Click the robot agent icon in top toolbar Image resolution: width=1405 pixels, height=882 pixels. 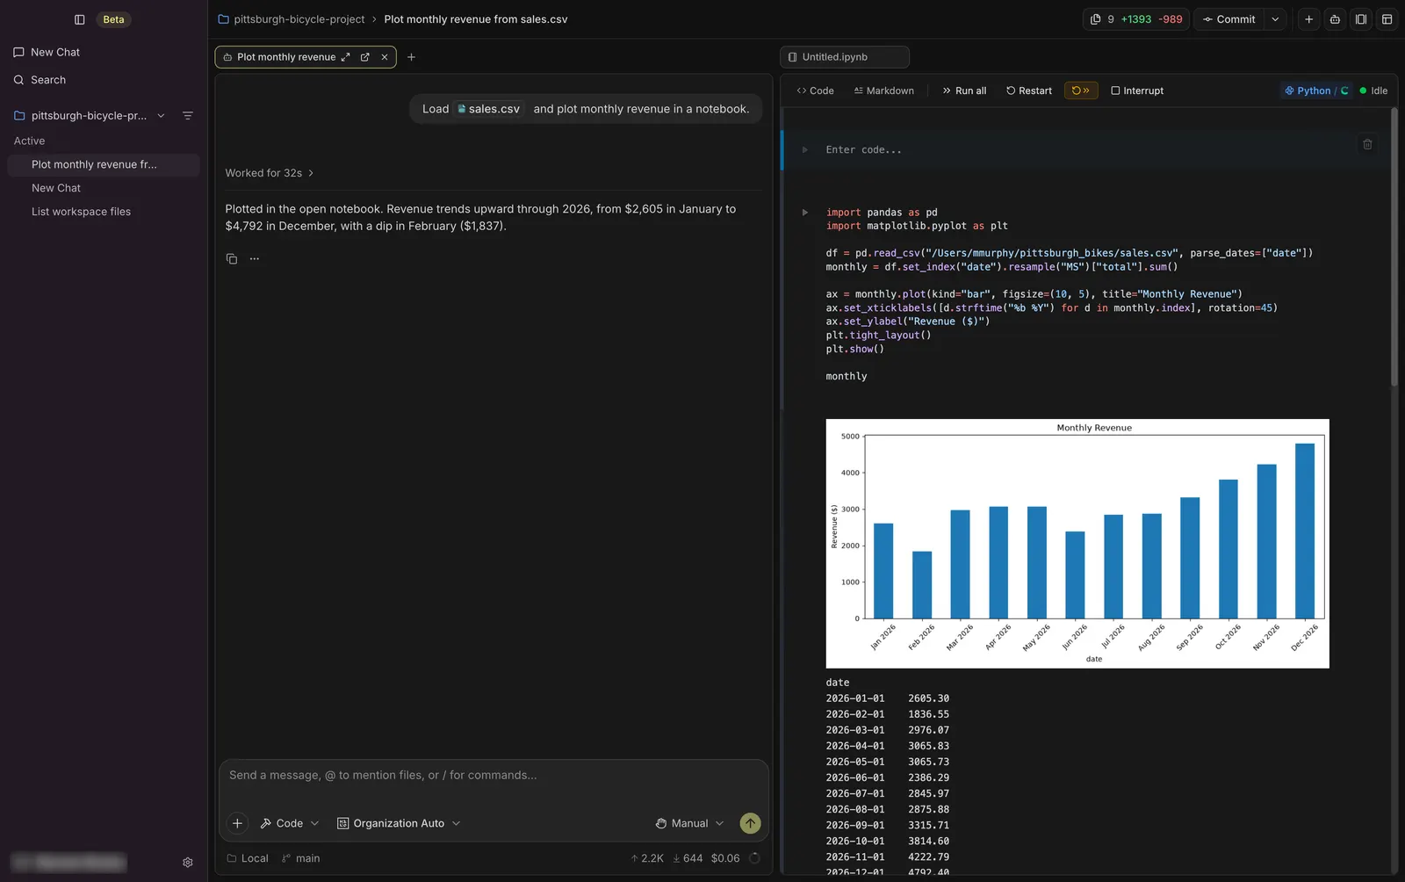pyautogui.click(x=1335, y=19)
